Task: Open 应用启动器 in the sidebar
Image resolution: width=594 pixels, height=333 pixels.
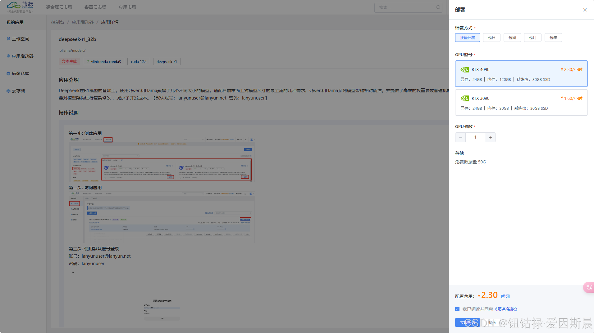Action: pos(23,56)
